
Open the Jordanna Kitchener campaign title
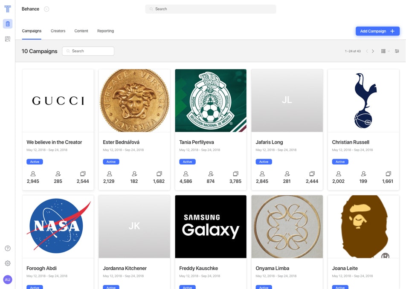[x=125, y=268]
